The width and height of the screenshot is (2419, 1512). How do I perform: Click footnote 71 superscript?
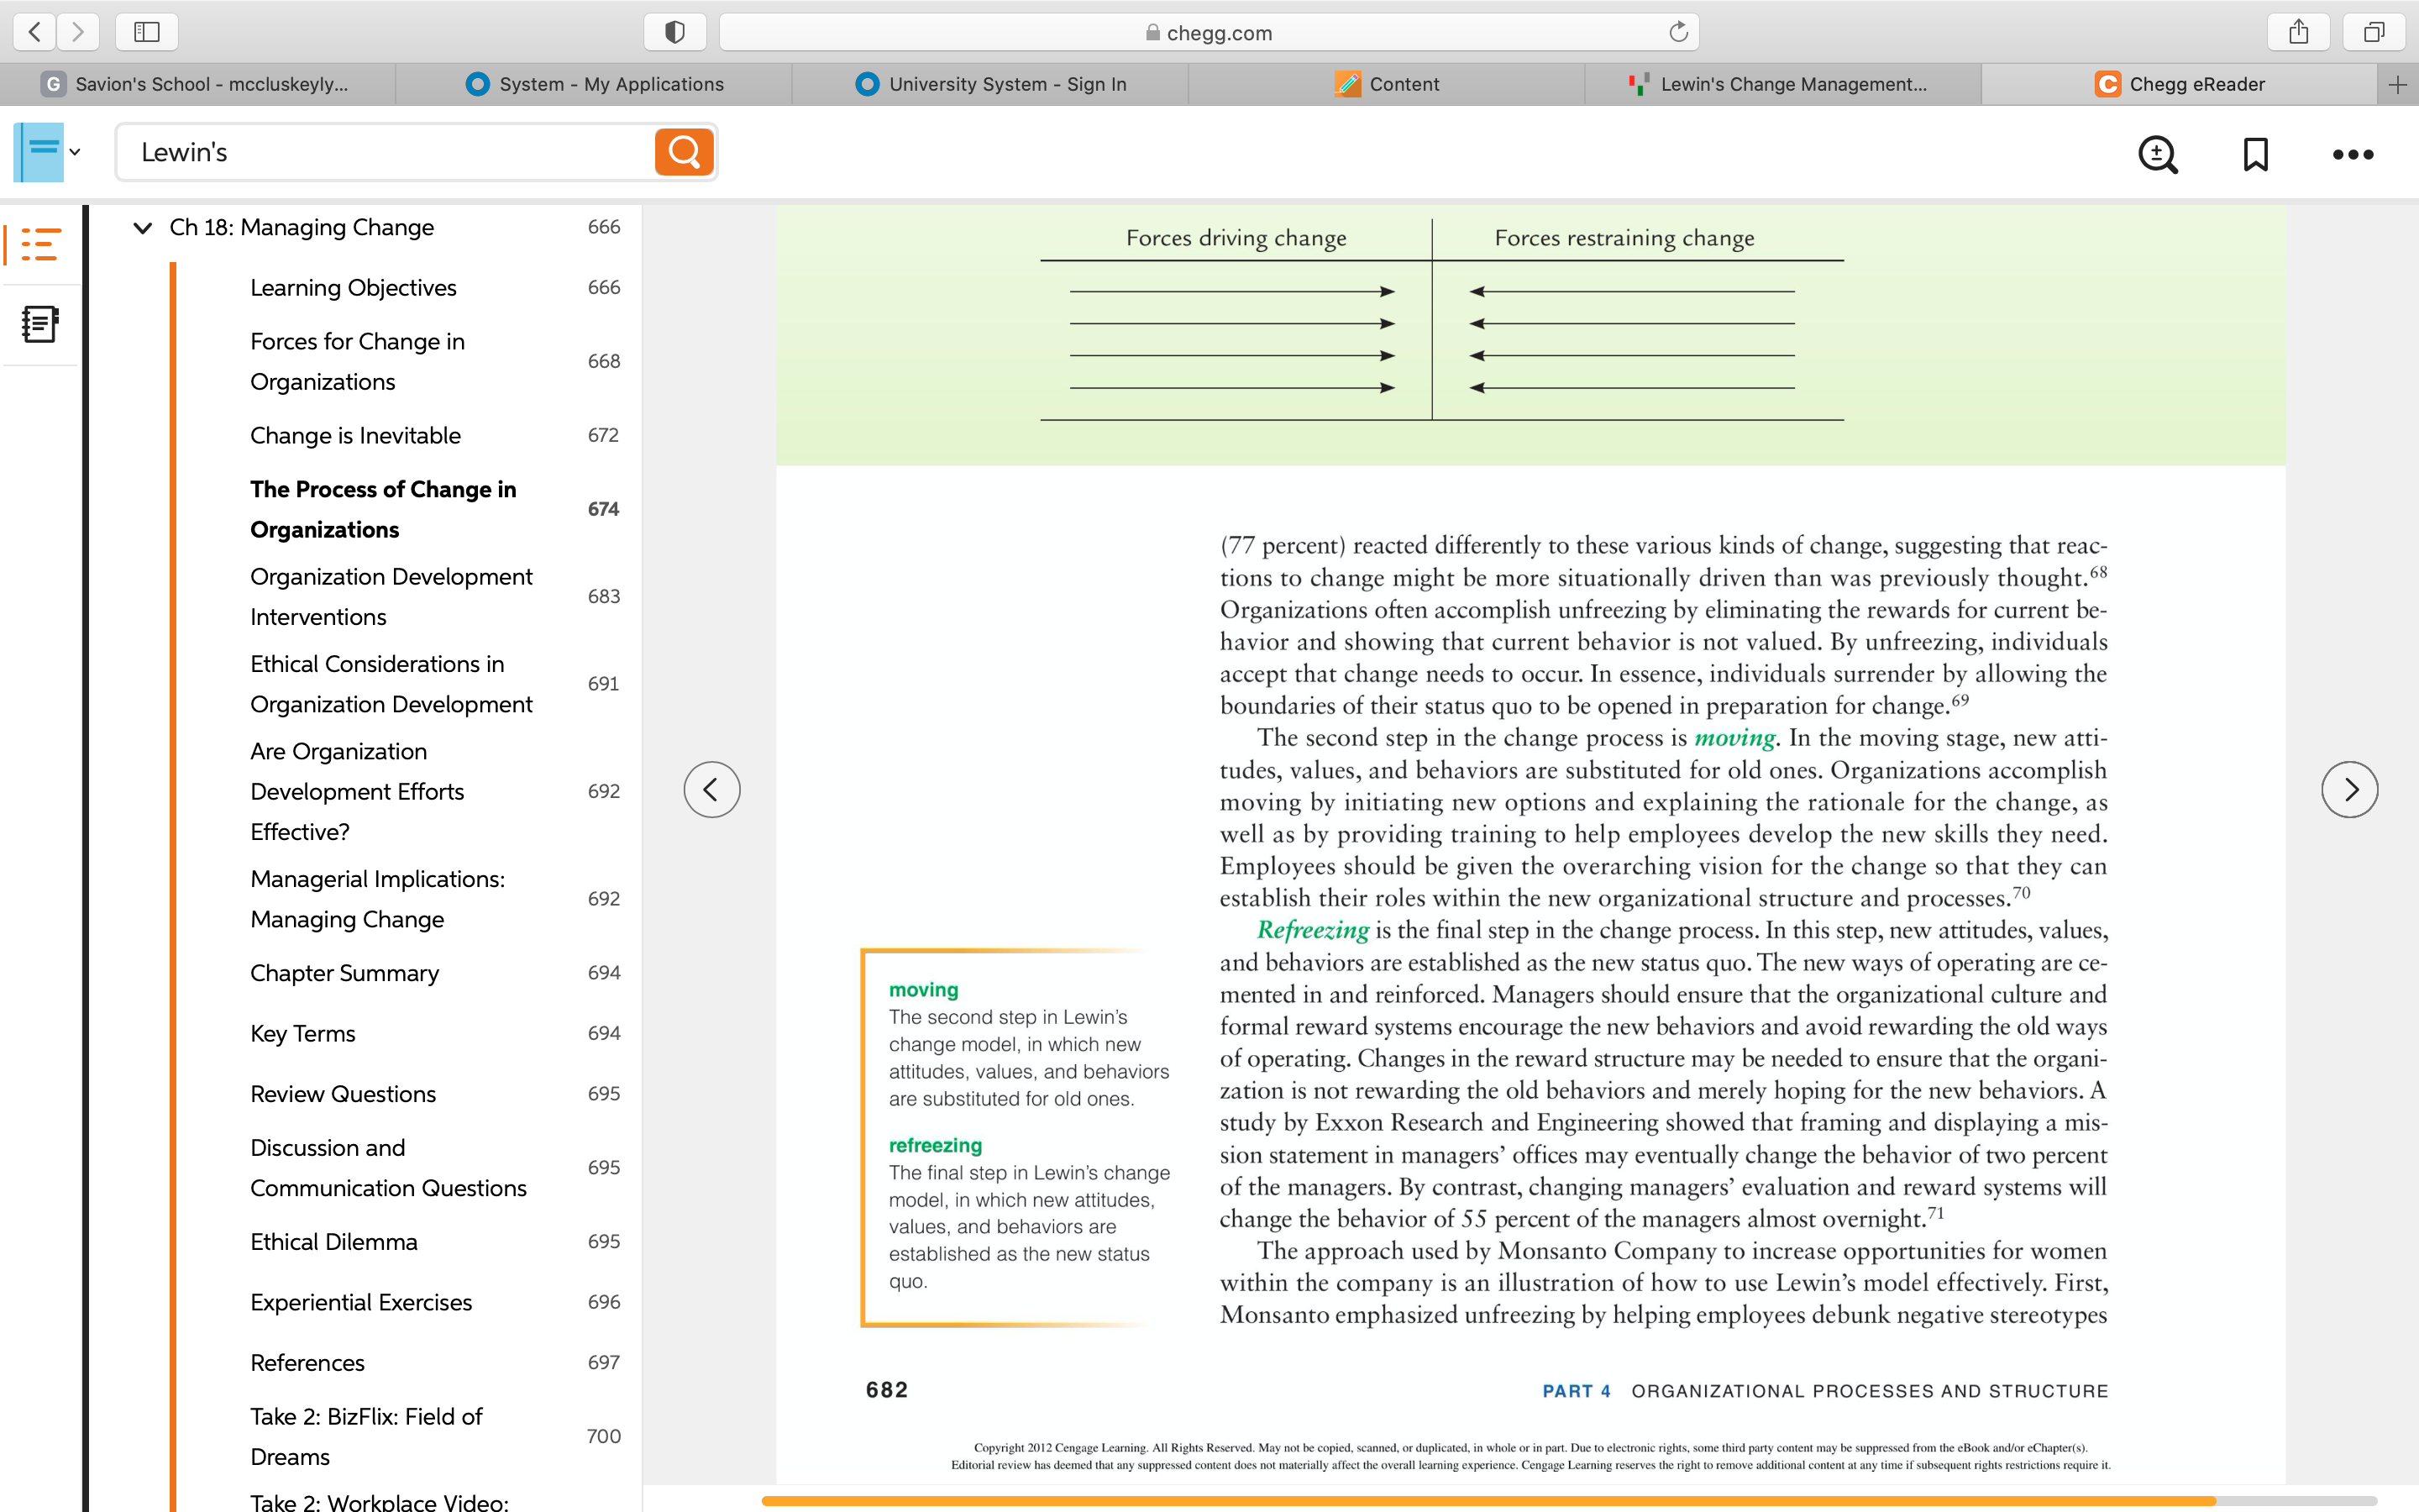pyautogui.click(x=1936, y=1213)
